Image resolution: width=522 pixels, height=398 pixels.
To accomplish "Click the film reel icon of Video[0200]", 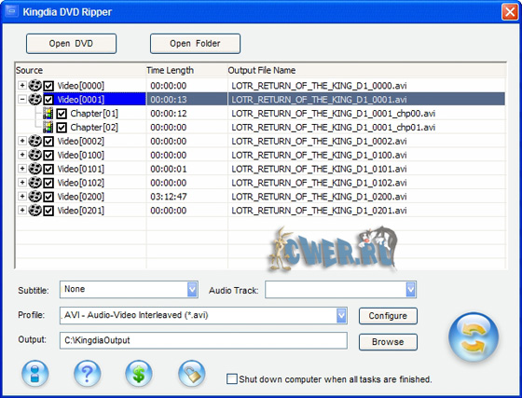I will (x=35, y=197).
